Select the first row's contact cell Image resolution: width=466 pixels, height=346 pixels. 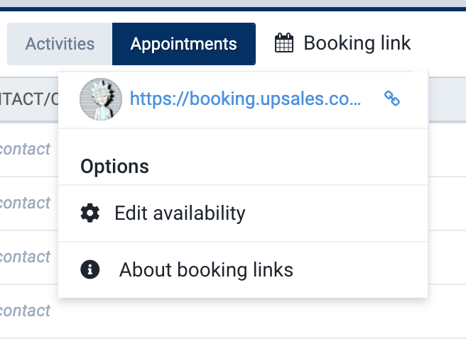[x=25, y=149]
